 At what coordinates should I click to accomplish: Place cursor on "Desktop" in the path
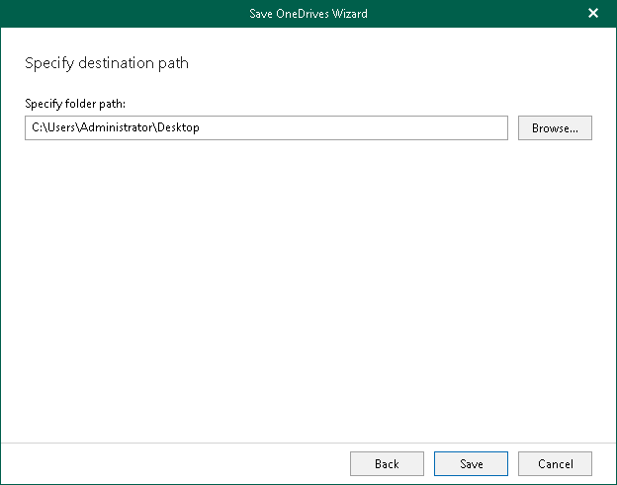point(178,128)
